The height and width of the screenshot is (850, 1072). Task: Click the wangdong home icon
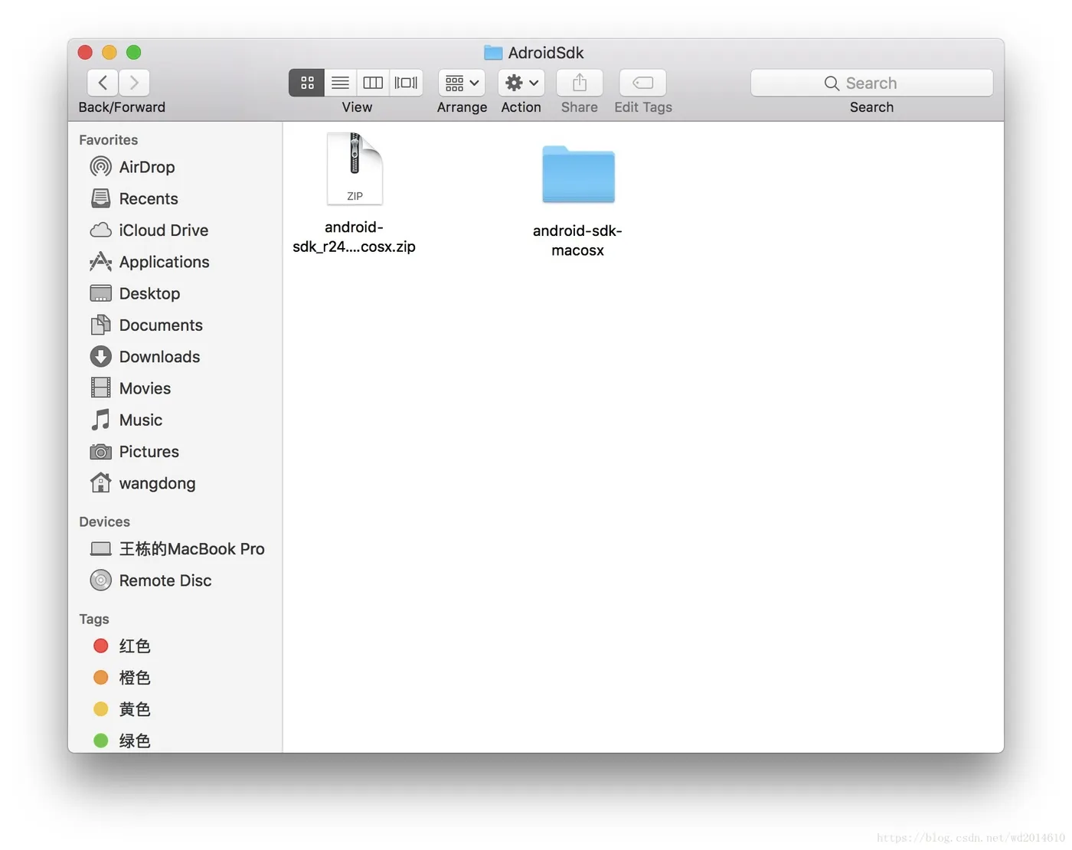(x=100, y=482)
